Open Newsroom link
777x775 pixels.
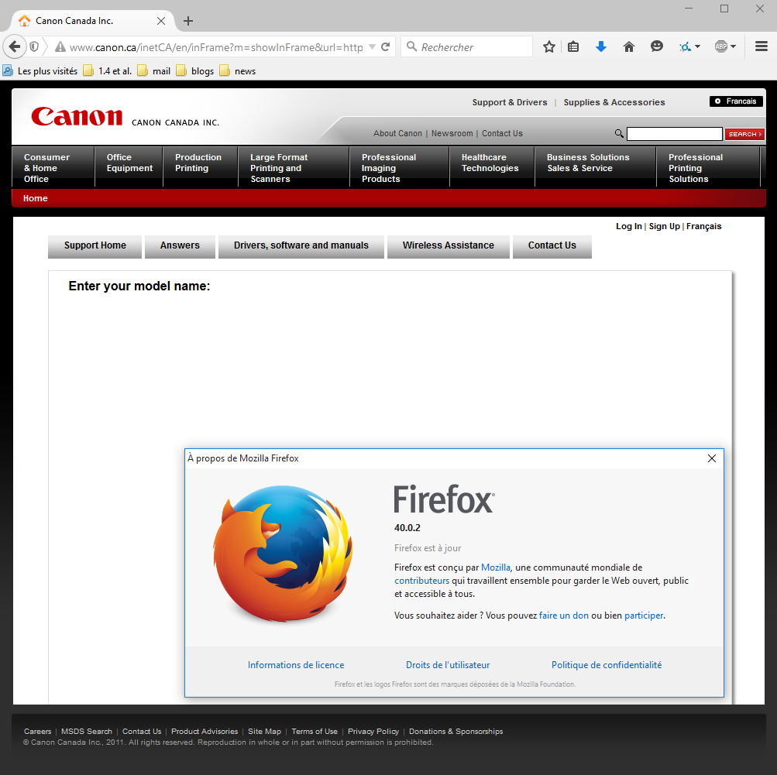click(452, 133)
